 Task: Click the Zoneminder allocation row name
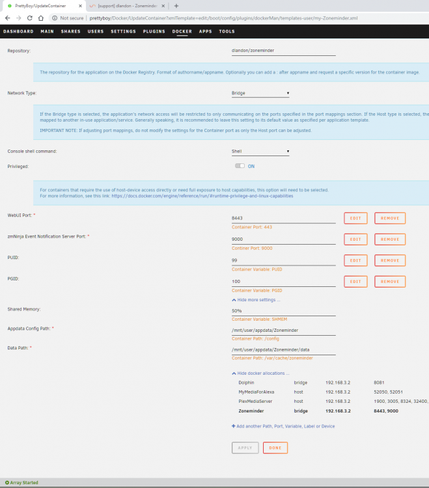[x=251, y=411]
